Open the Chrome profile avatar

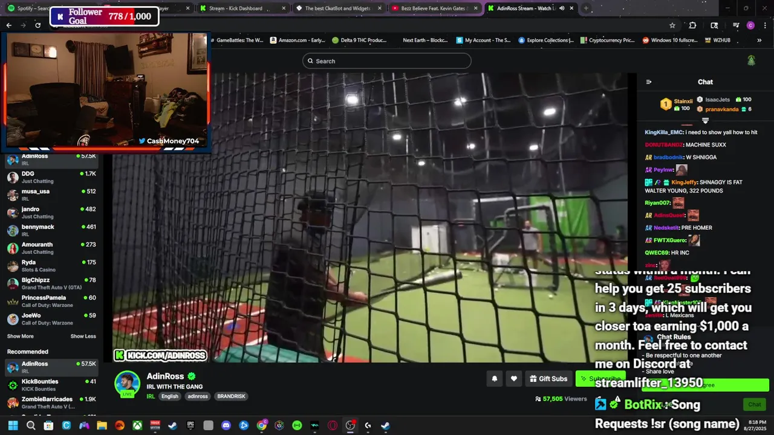coord(750,25)
